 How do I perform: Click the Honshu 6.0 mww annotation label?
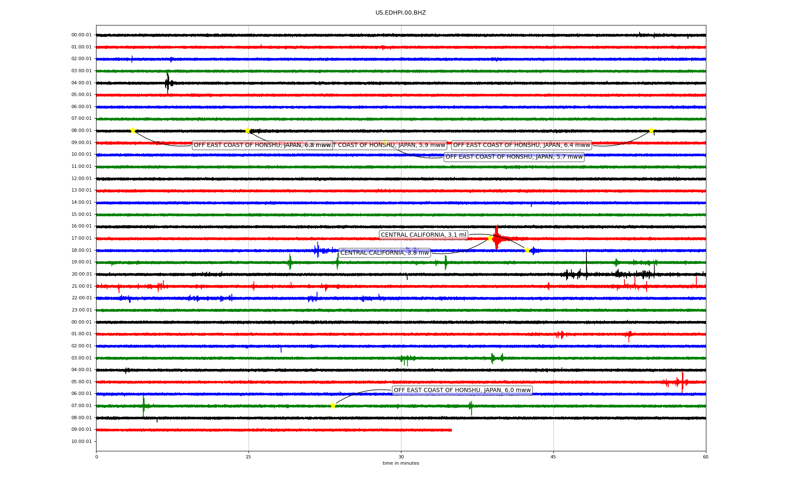point(462,390)
